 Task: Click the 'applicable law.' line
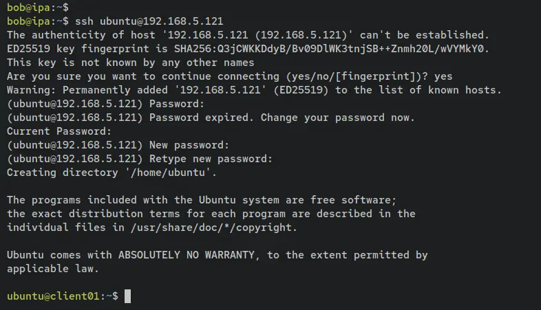click(53, 269)
